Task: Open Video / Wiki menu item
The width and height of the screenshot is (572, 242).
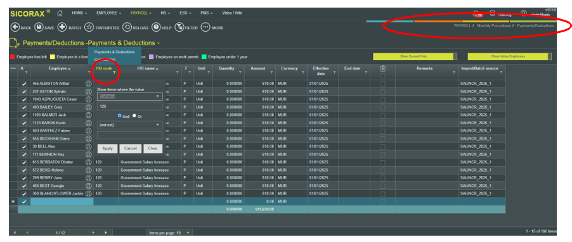Action: click(x=232, y=13)
